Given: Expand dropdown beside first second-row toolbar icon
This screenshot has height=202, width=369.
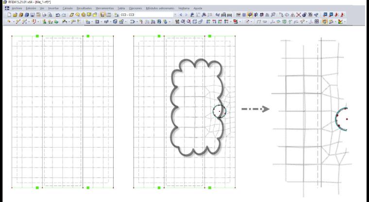Looking at the screenshot, I should pos(14,22).
